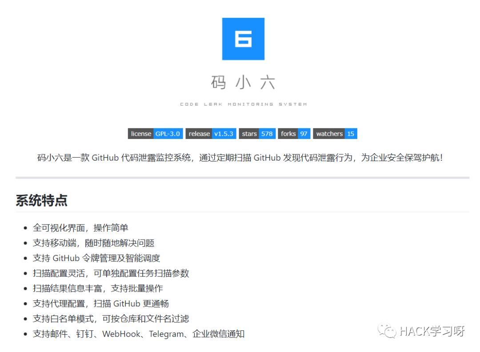Select the bullet 支持代理配置，扫描 GitHub 更通畅
Image resolution: width=480 pixels, height=352 pixels.
pyautogui.click(x=101, y=304)
